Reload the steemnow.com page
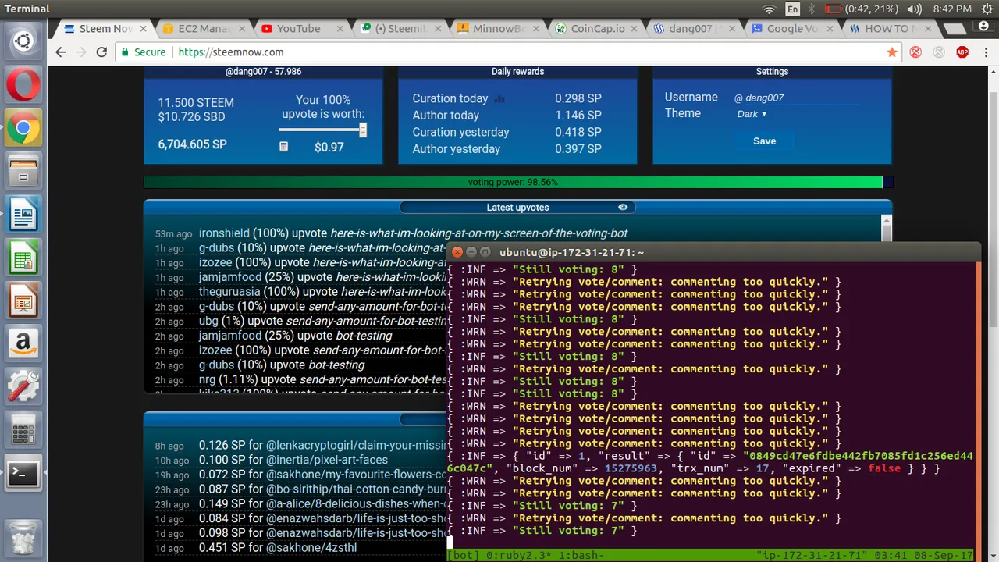This screenshot has width=999, height=562. tap(101, 52)
